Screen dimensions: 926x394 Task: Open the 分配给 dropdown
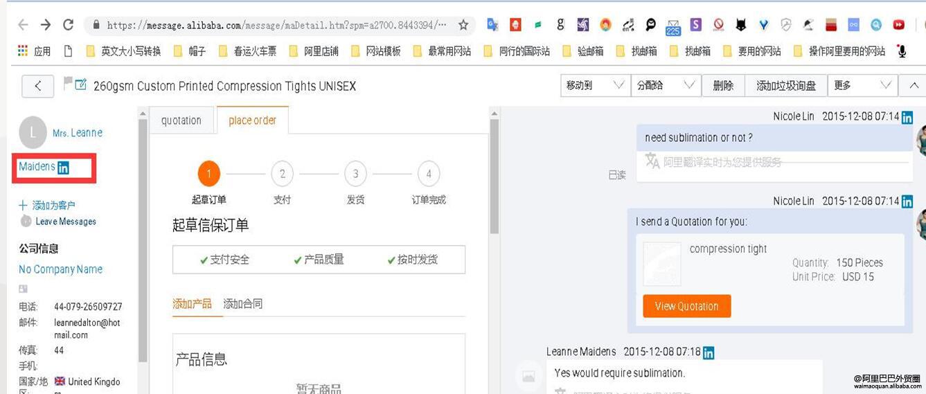pyautogui.click(x=666, y=85)
